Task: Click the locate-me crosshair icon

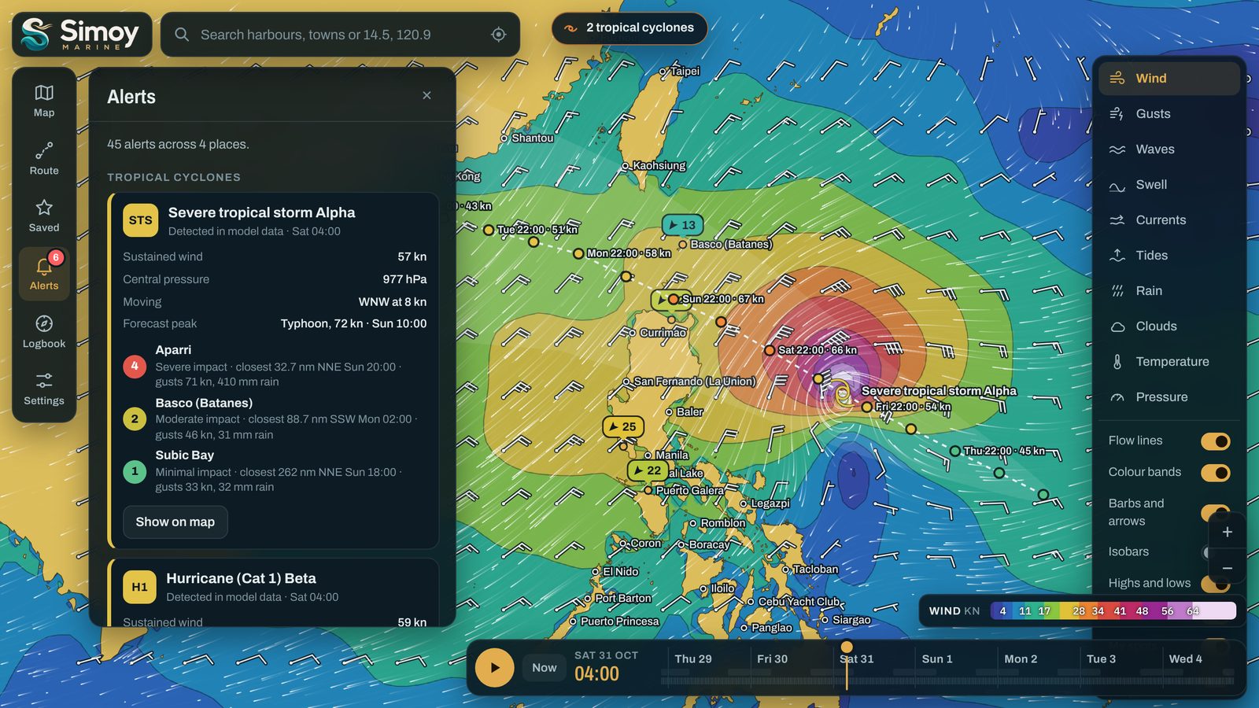Action: tap(498, 35)
